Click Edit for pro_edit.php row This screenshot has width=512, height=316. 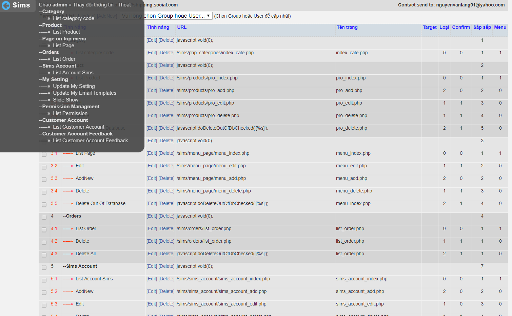tap(152, 103)
